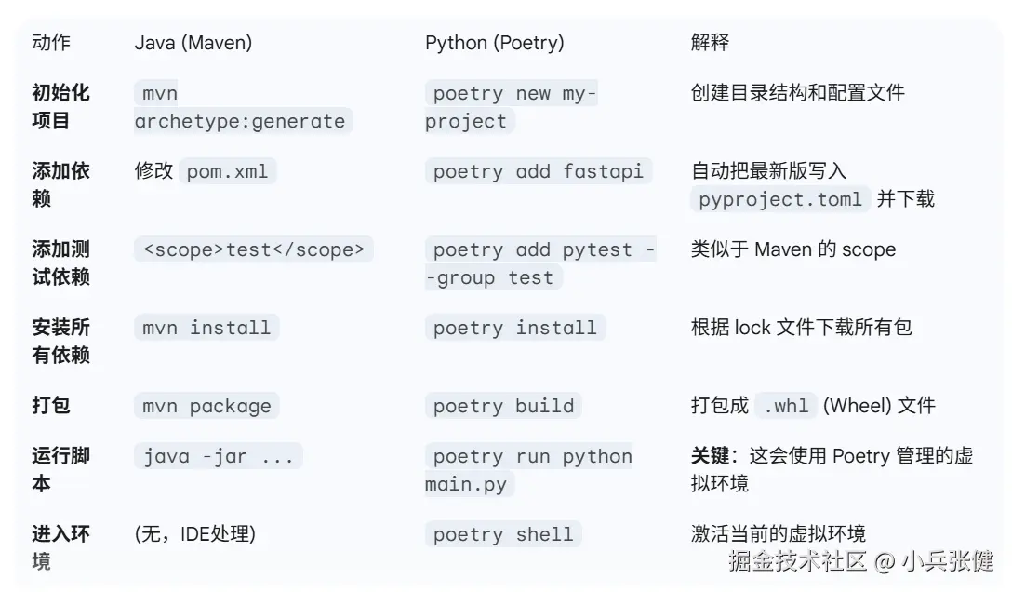This screenshot has width=1012, height=592.
Task: Click the "Java (Maven)" column header
Action: coord(193,43)
